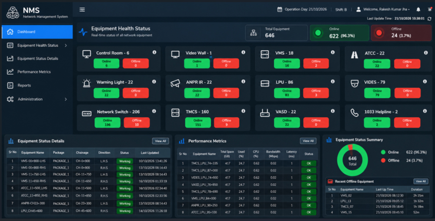Click info icon on Video Wall card
The height and width of the screenshot is (221, 435).
coord(243,52)
